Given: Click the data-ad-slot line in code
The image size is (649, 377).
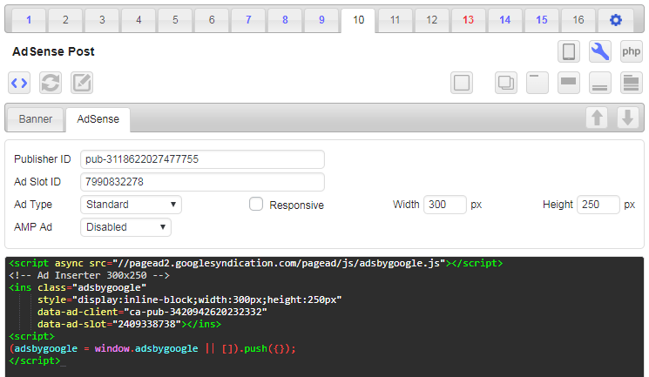Looking at the screenshot, I should coord(129,324).
